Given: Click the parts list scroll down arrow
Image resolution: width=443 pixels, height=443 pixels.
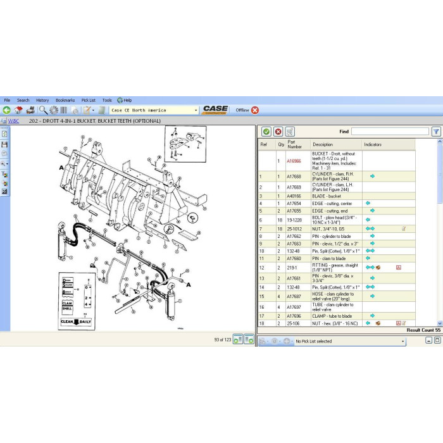Looking at the screenshot, I should tap(440, 323).
